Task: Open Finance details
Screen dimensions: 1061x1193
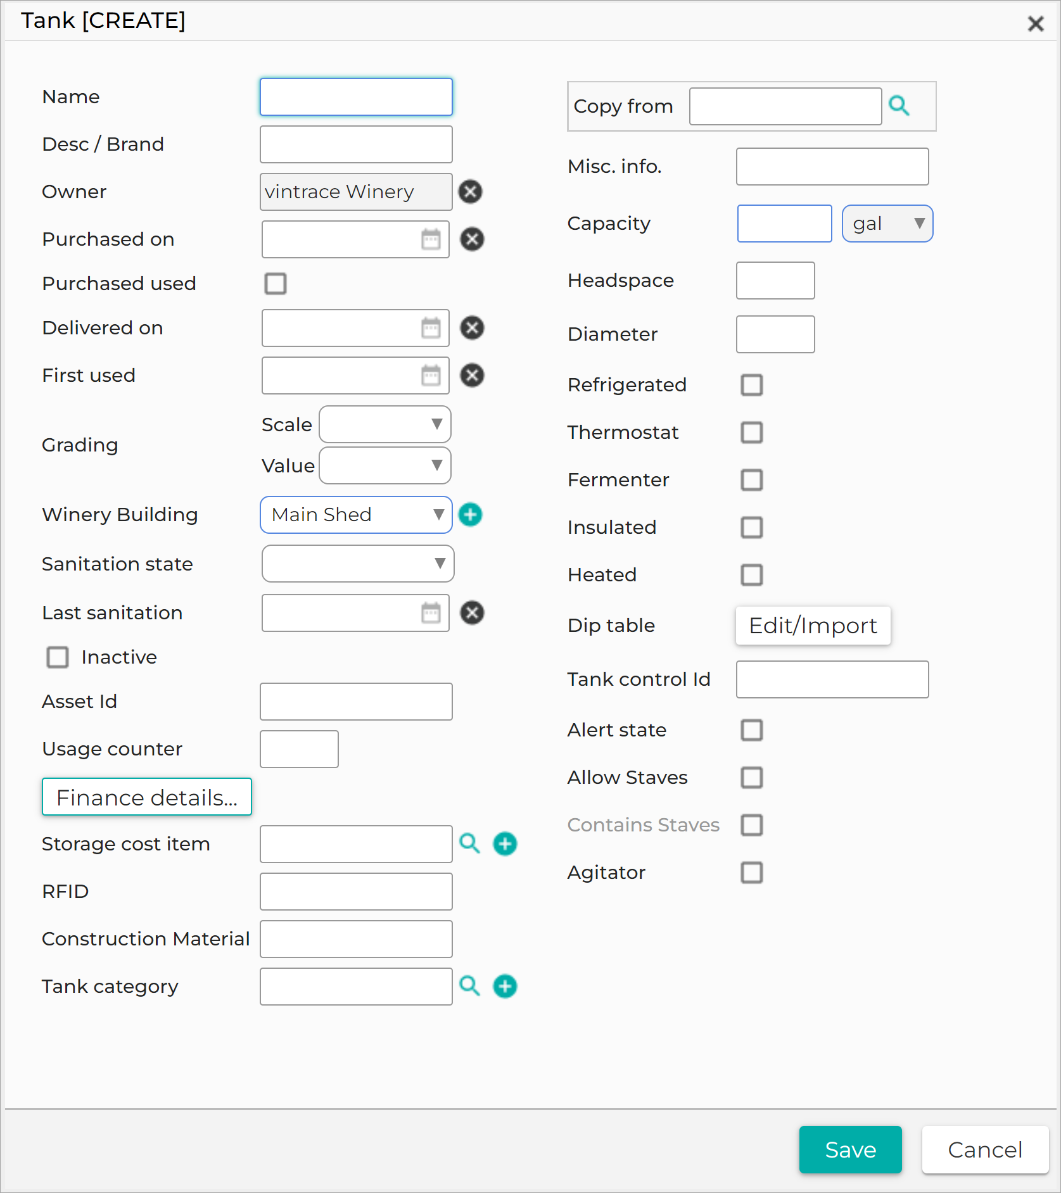Action: tap(147, 797)
